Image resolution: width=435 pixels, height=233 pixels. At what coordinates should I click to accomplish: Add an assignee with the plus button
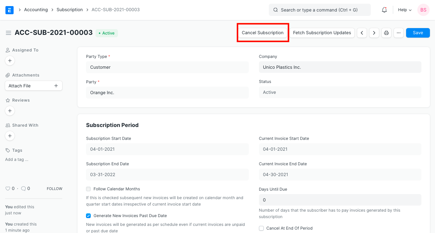click(10, 61)
